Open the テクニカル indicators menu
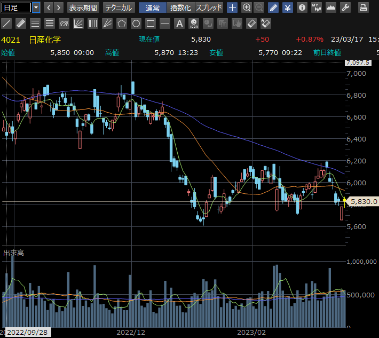 point(119,7)
